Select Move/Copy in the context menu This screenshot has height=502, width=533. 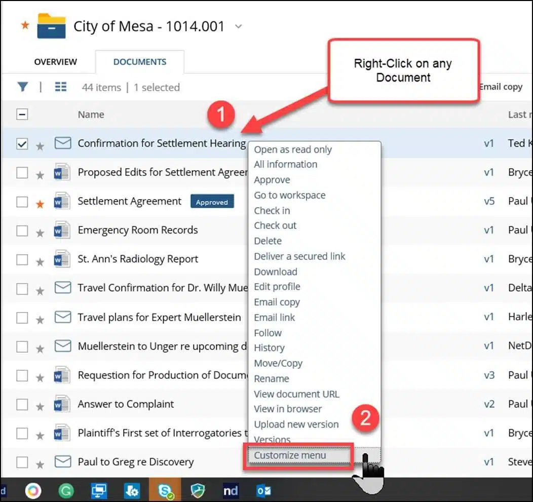tap(278, 363)
